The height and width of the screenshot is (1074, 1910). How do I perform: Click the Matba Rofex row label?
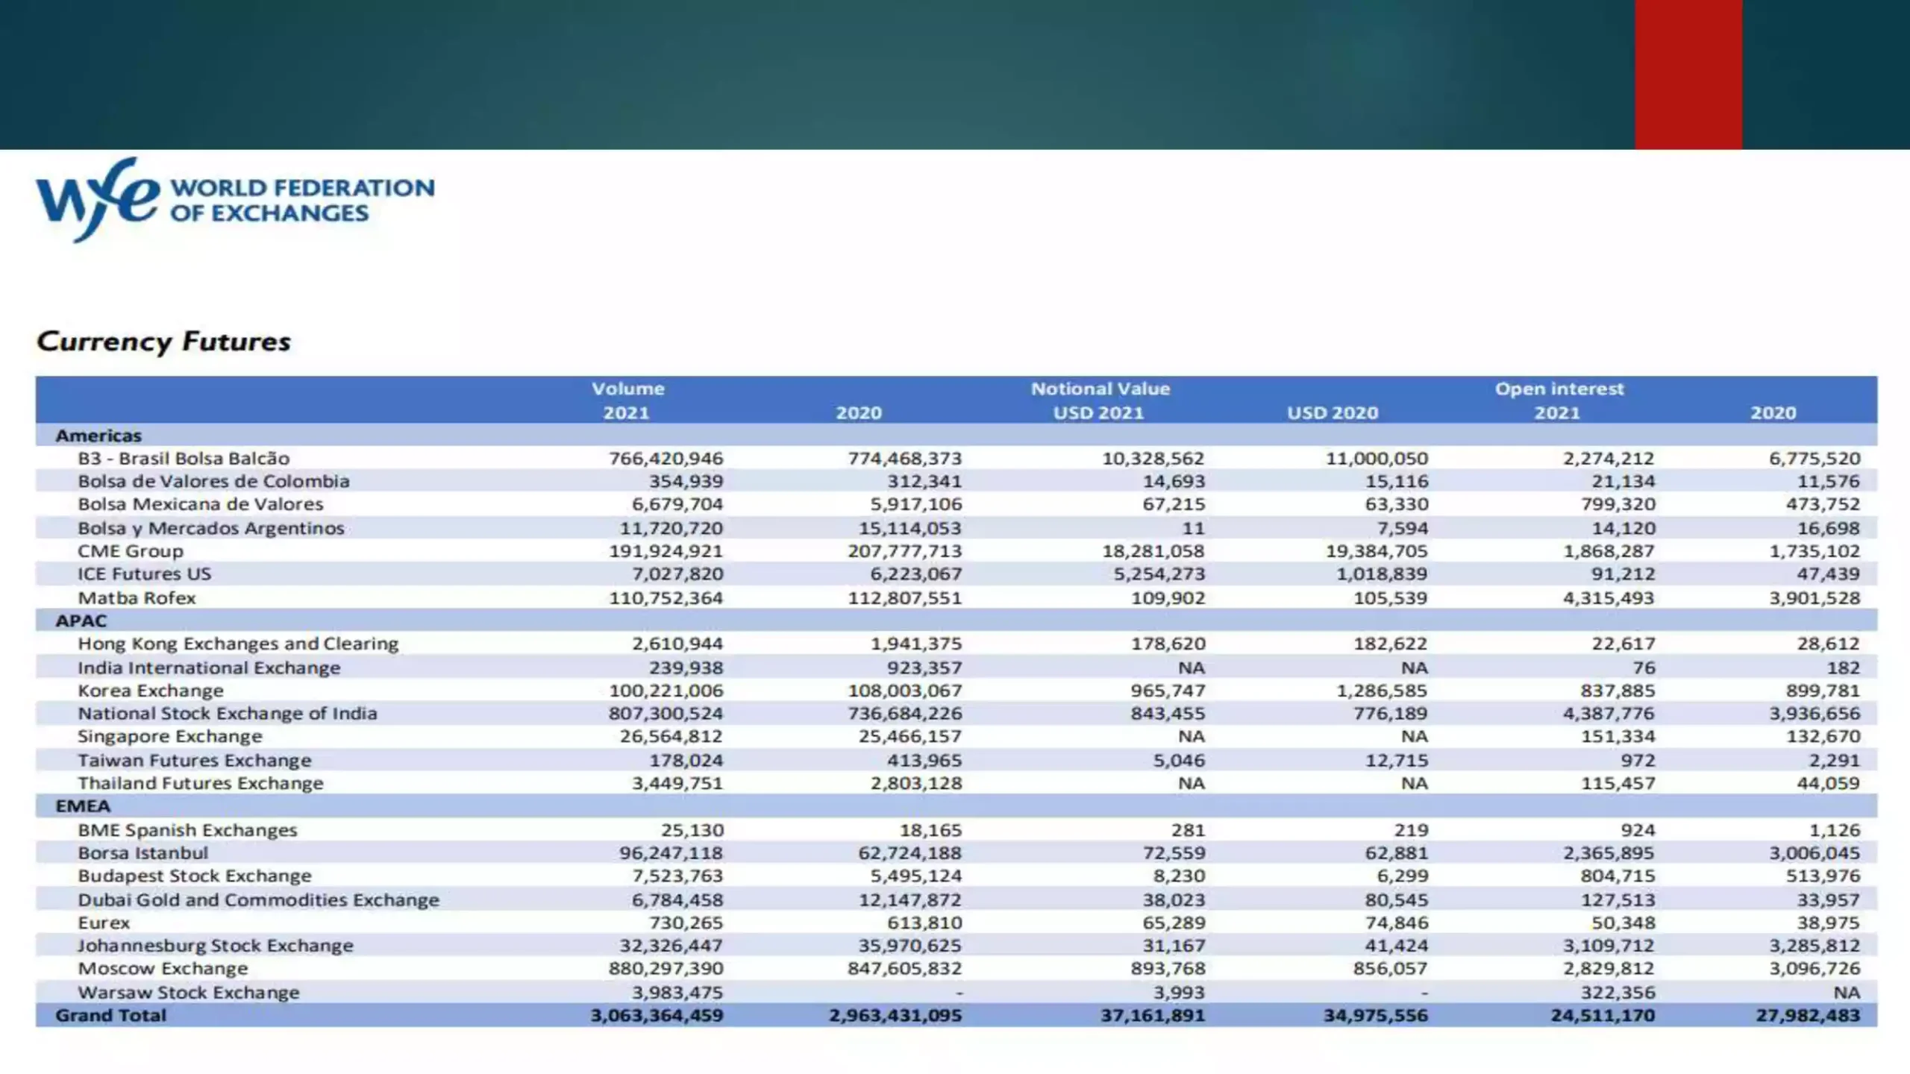(137, 598)
